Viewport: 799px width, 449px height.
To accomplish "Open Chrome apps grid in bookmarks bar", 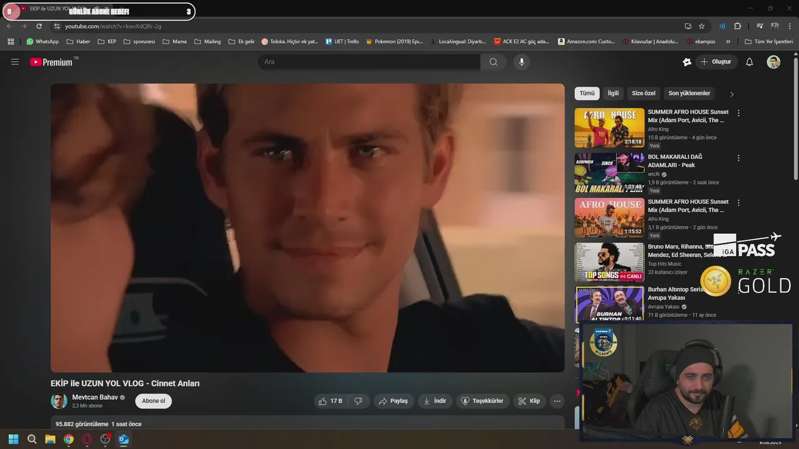I will click(x=11, y=42).
